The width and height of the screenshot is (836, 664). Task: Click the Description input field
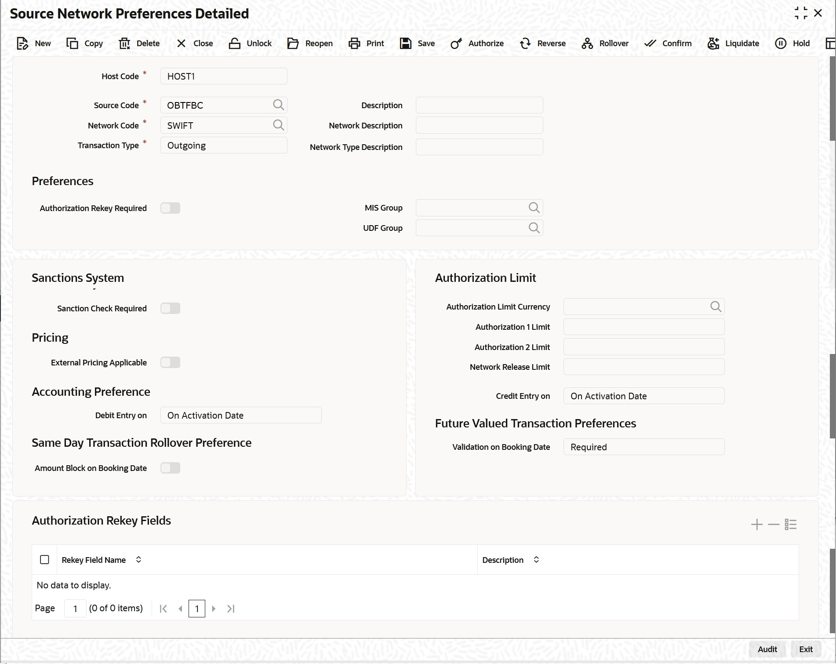tap(480, 105)
